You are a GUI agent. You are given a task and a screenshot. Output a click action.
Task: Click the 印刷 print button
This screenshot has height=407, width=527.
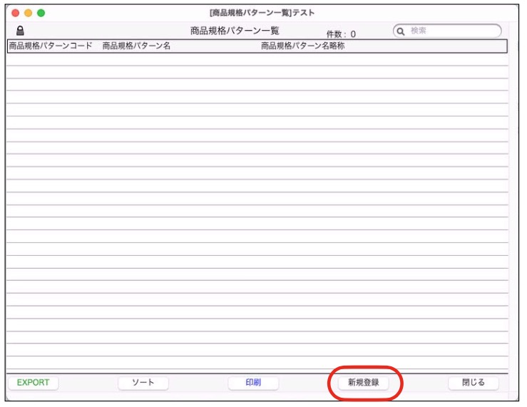click(253, 383)
